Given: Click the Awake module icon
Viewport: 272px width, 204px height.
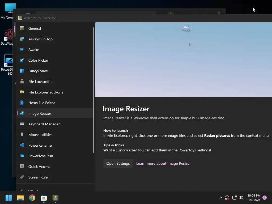Looking at the screenshot, I should click(22, 50).
